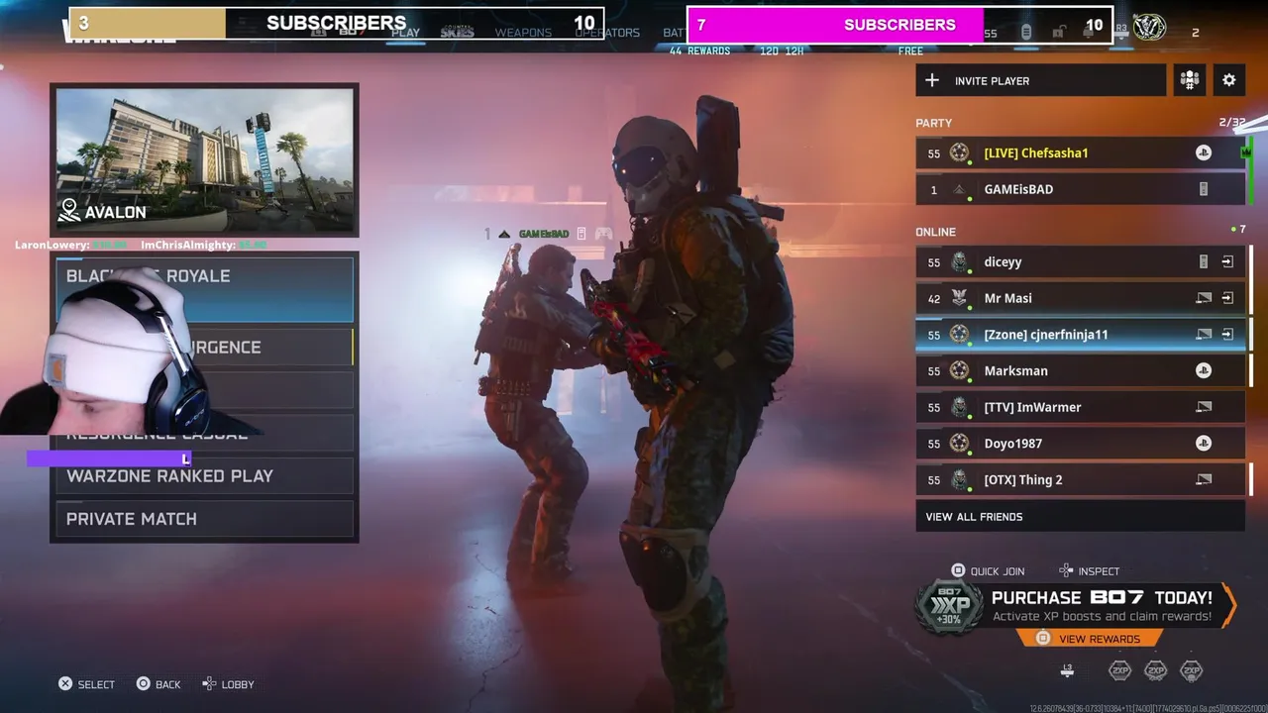Click the PlayStation icon on Doyo1987's row
Image resolution: width=1268 pixels, height=713 pixels.
coord(1203,444)
